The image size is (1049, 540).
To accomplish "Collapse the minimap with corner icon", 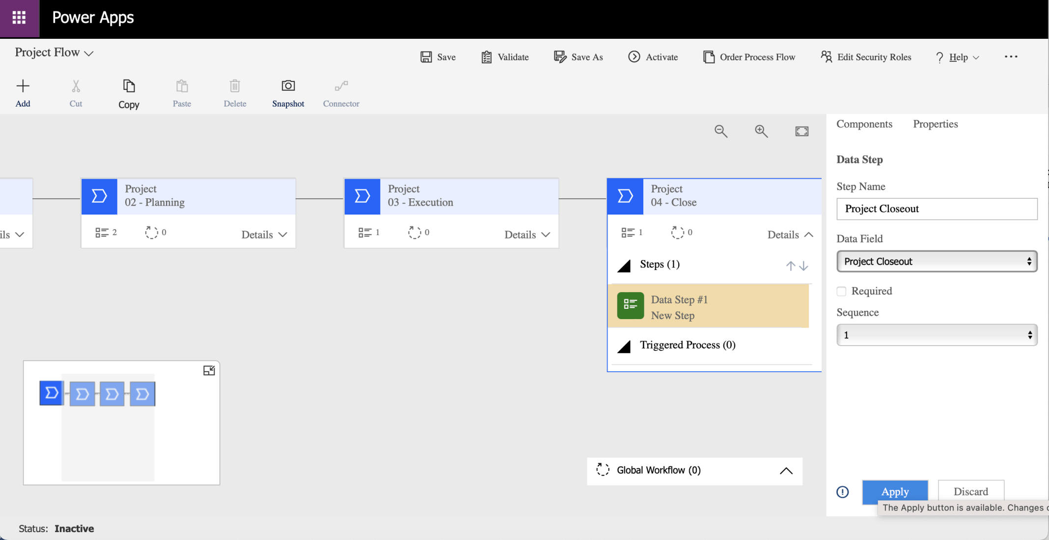I will (x=209, y=371).
